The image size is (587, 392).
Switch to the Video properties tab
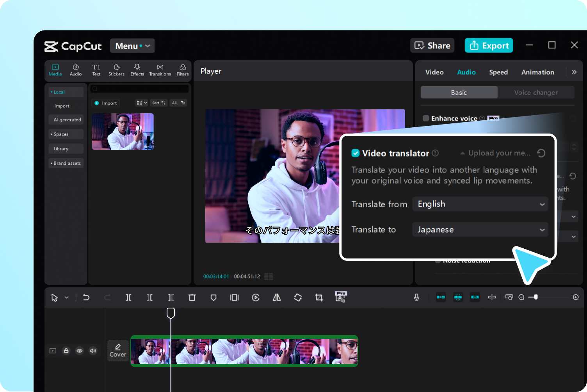click(434, 72)
